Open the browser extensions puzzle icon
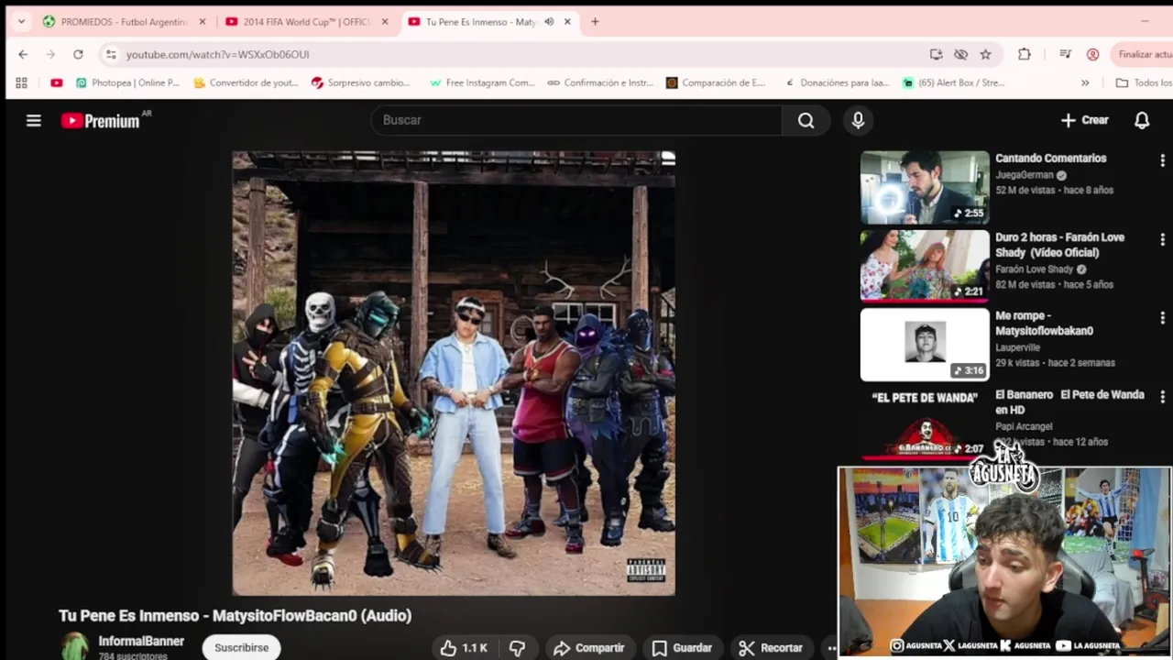The height and width of the screenshot is (660, 1173). click(1025, 54)
